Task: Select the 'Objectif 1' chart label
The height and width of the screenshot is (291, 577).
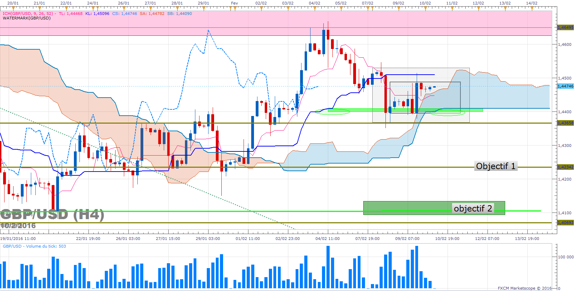Action: pyautogui.click(x=496, y=166)
